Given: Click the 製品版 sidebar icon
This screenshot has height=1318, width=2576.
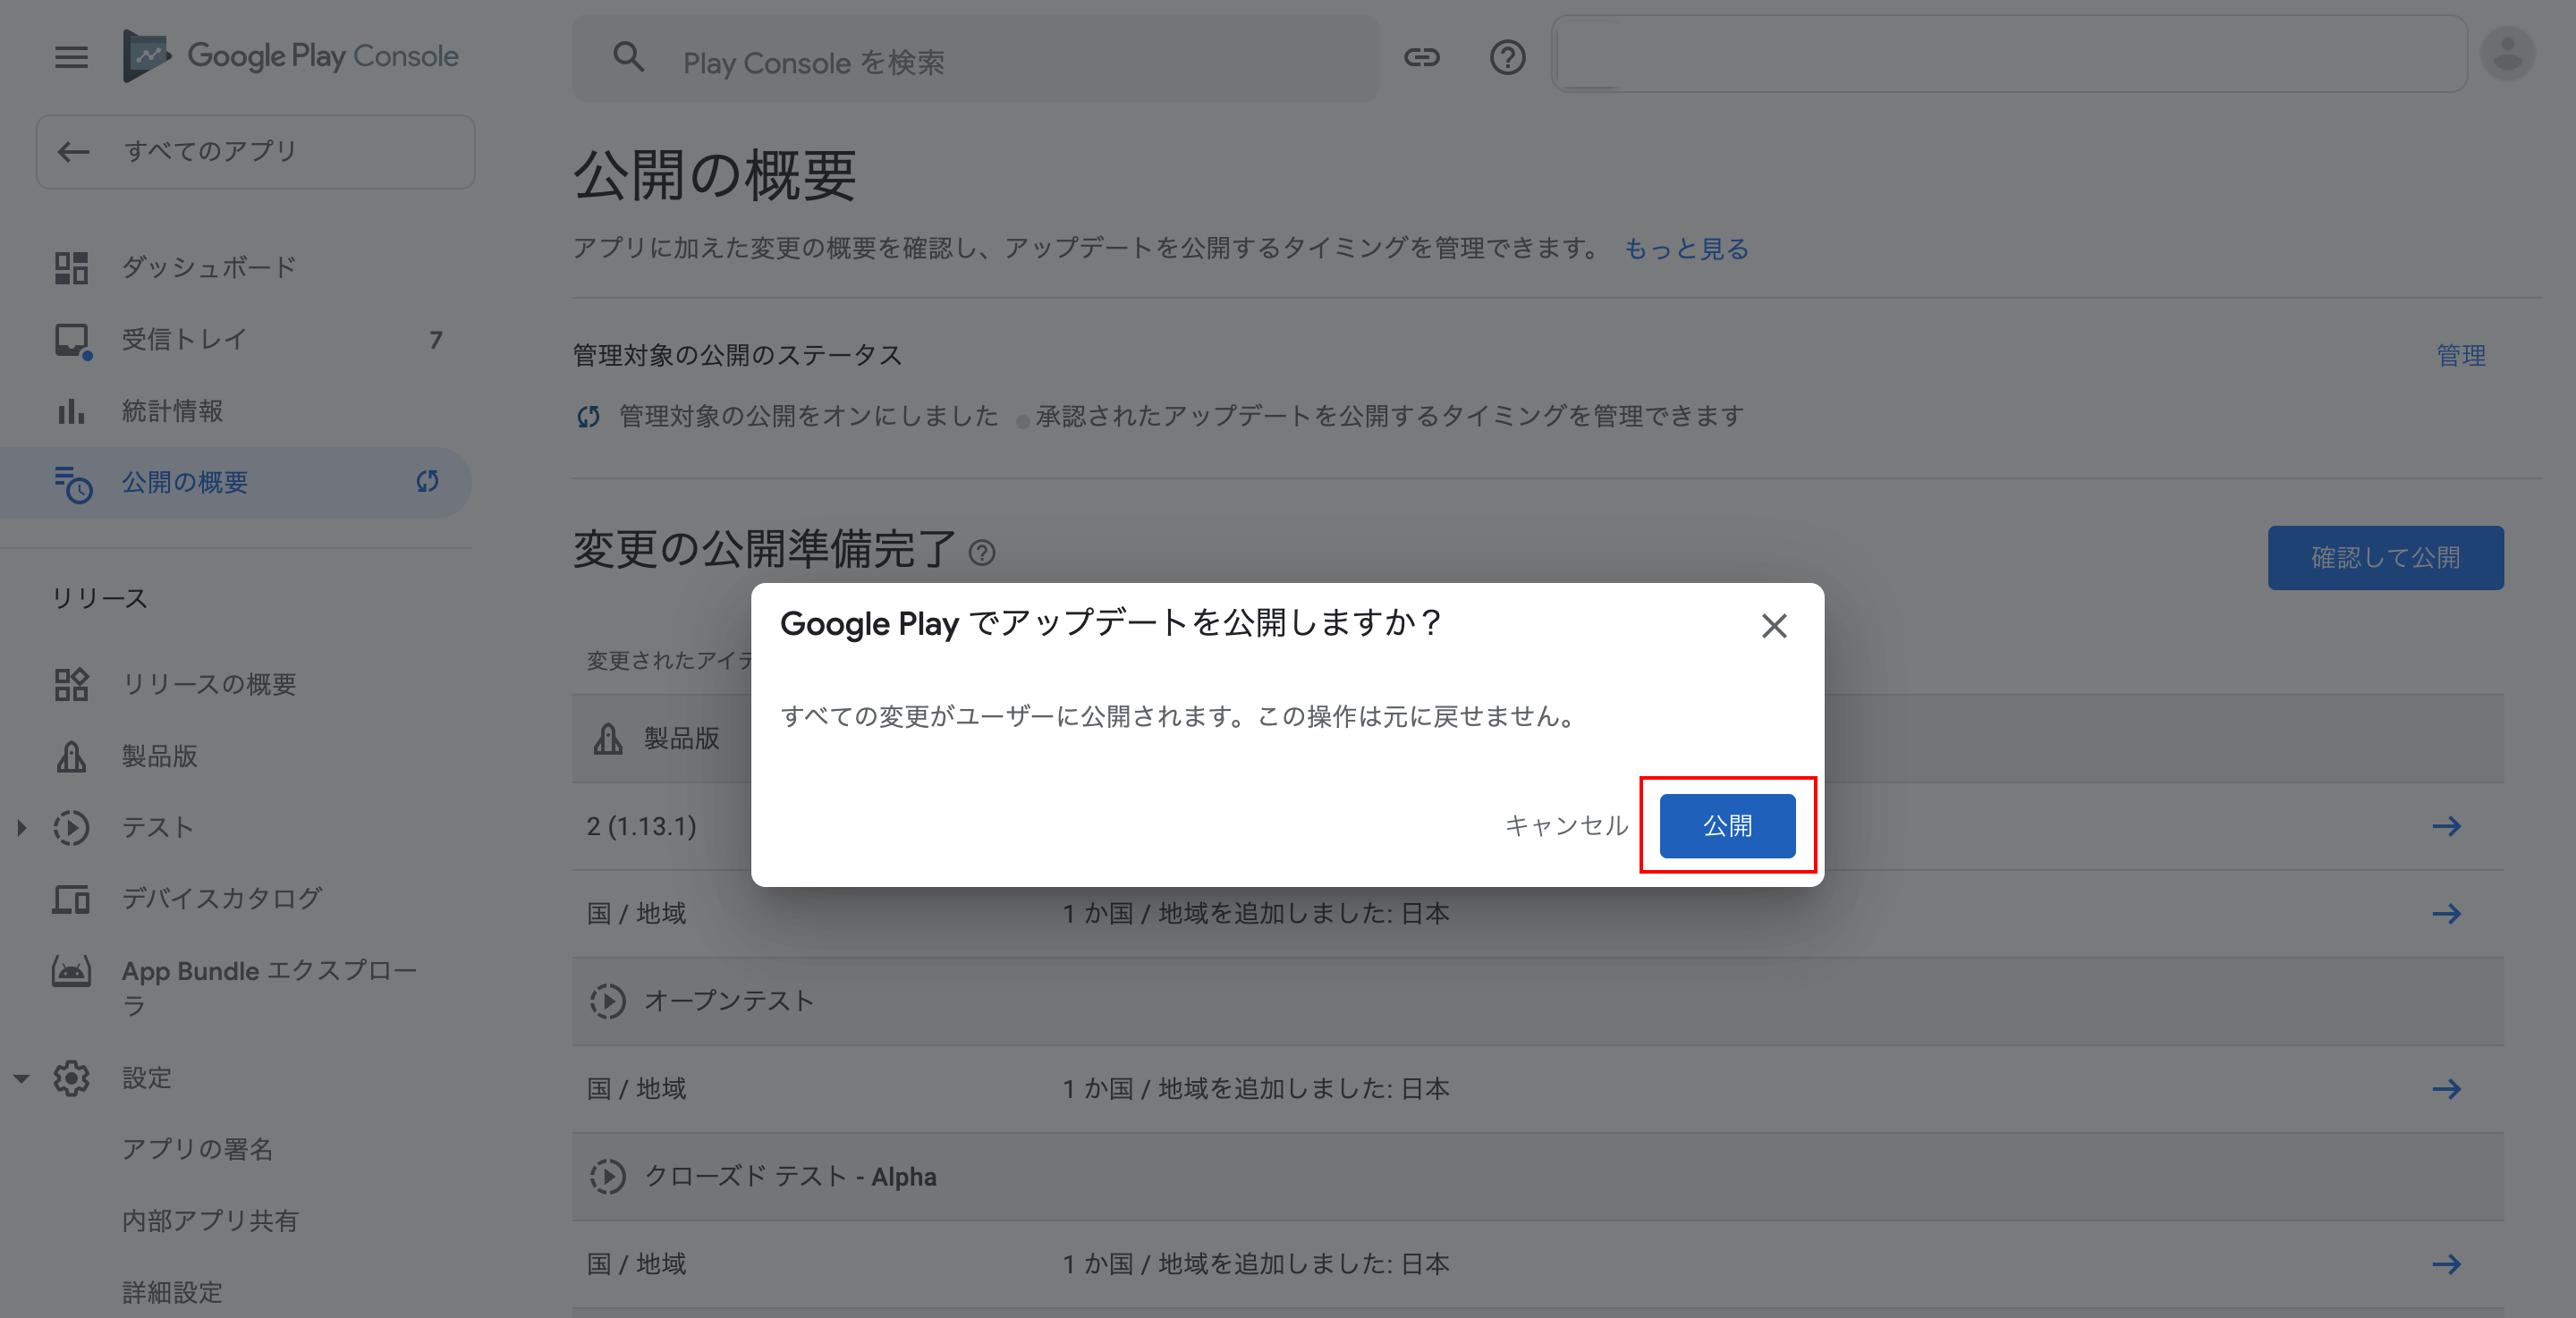Looking at the screenshot, I should click(71, 757).
